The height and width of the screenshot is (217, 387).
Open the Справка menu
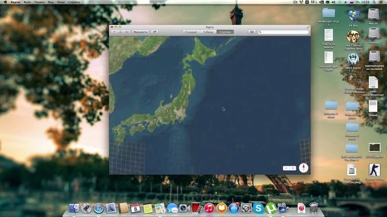[74, 2]
